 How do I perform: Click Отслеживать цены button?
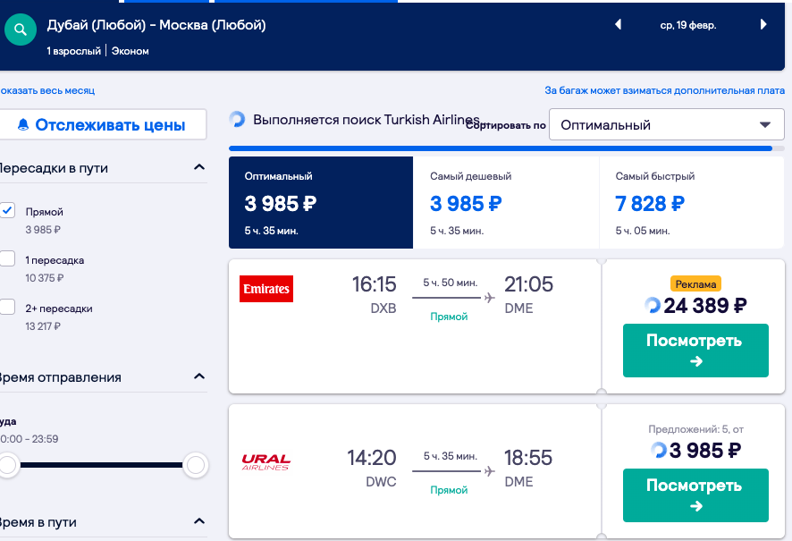pyautogui.click(x=103, y=125)
